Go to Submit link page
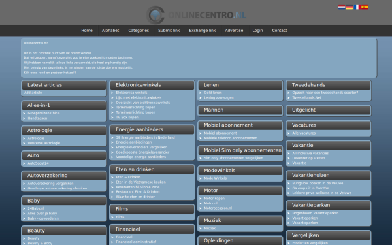 [x=169, y=31]
